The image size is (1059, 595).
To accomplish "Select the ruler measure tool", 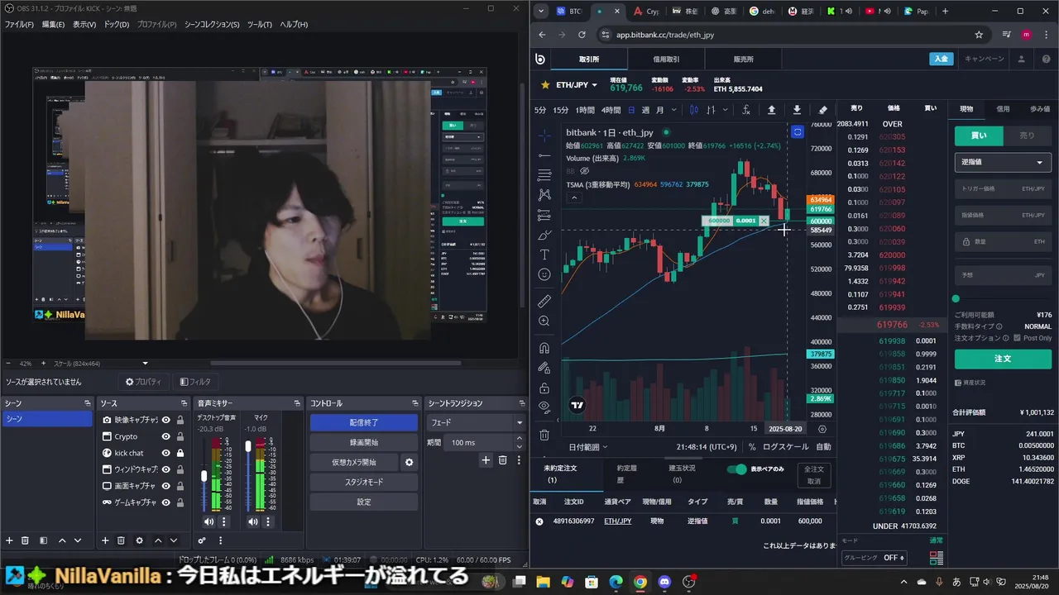I will coord(544,302).
